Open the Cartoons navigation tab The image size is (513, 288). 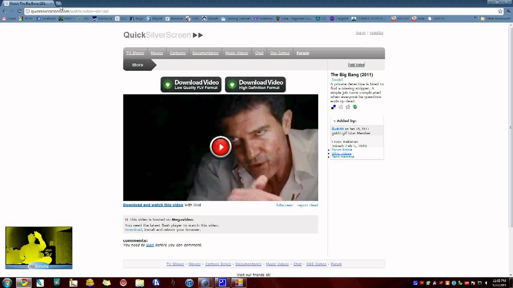pyautogui.click(x=178, y=53)
